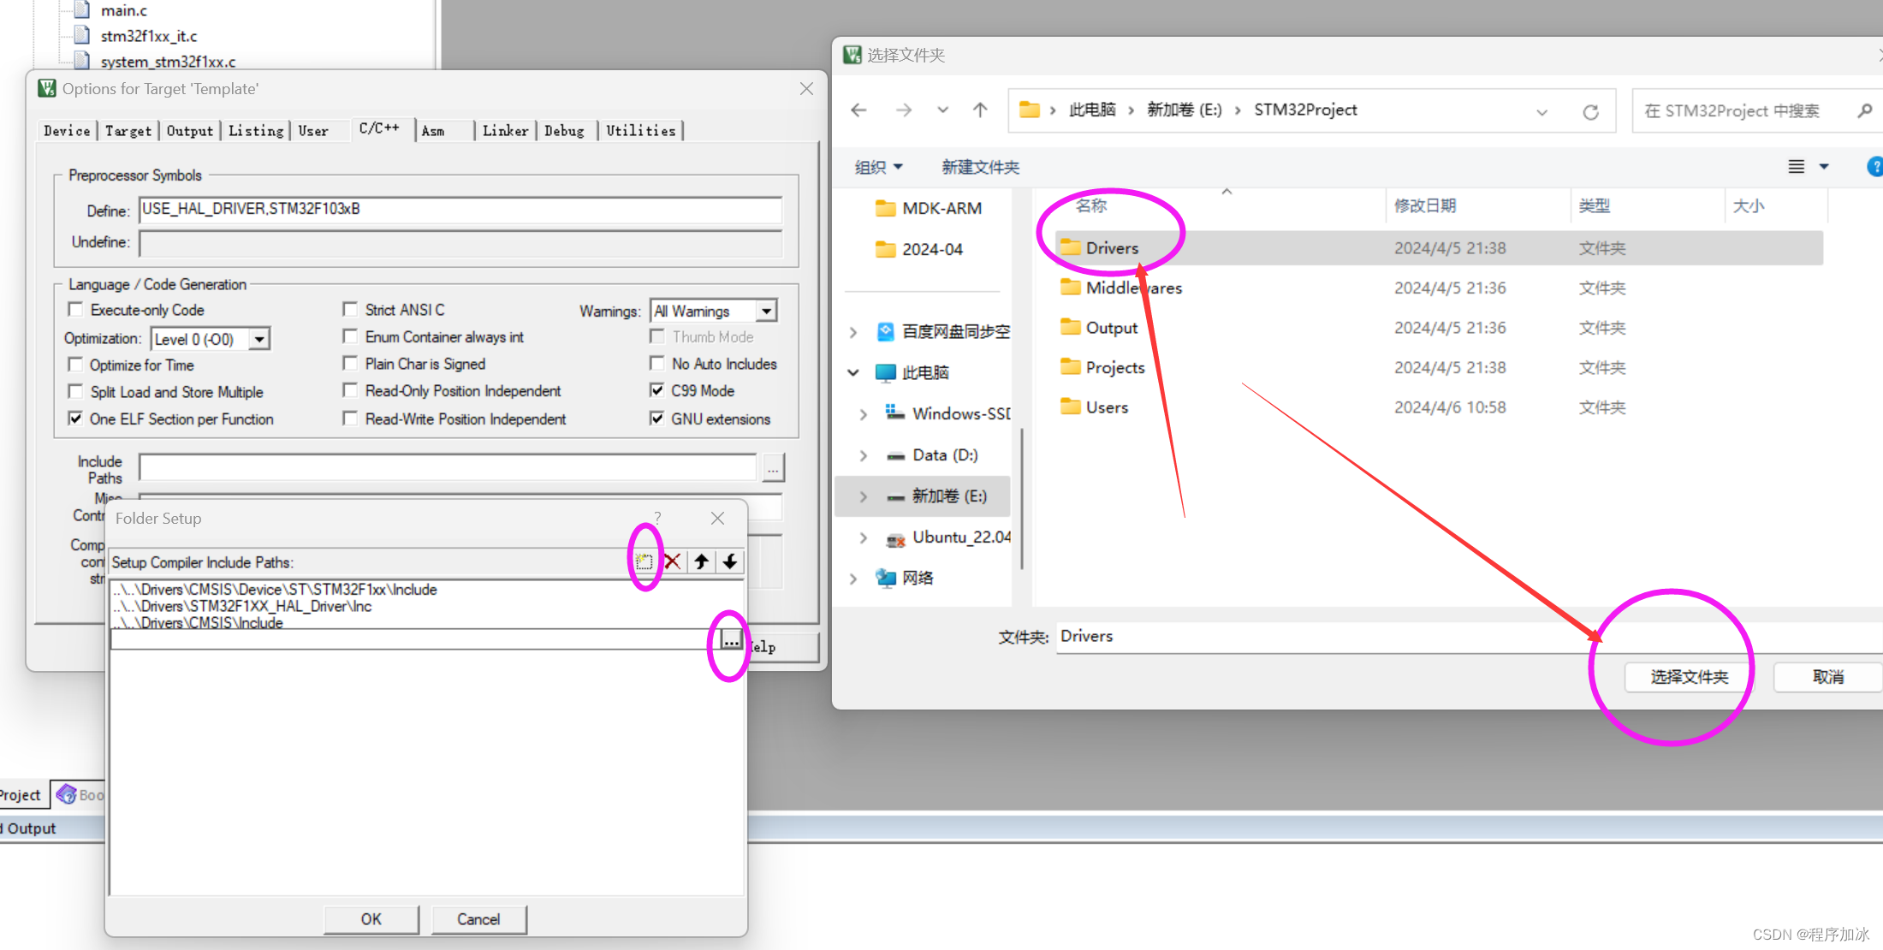Expand the Data (D:) drive node

tap(864, 455)
